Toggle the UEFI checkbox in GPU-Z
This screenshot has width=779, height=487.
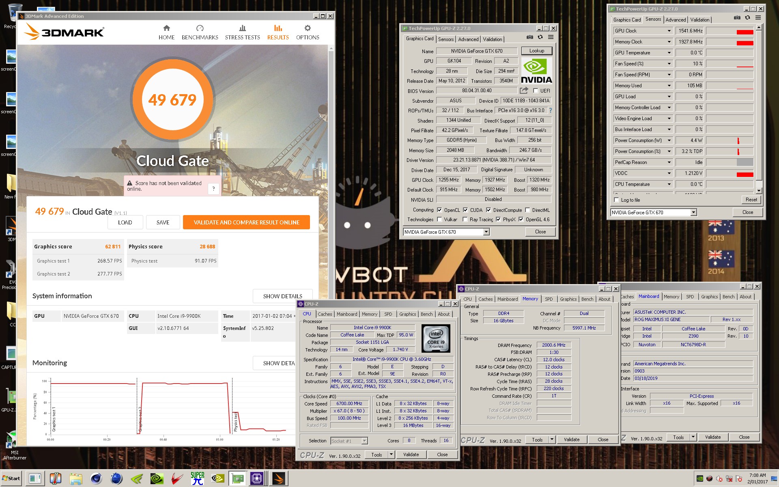pyautogui.click(x=536, y=91)
